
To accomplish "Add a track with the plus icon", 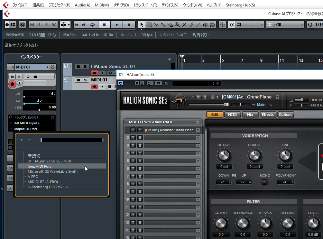I will (170, 59).
